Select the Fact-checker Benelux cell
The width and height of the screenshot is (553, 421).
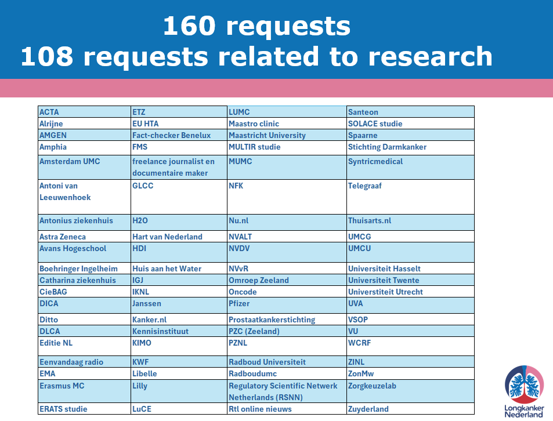click(179, 135)
